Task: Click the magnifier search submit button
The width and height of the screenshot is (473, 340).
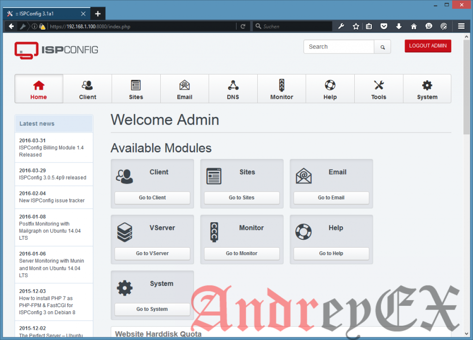Action: (382, 47)
